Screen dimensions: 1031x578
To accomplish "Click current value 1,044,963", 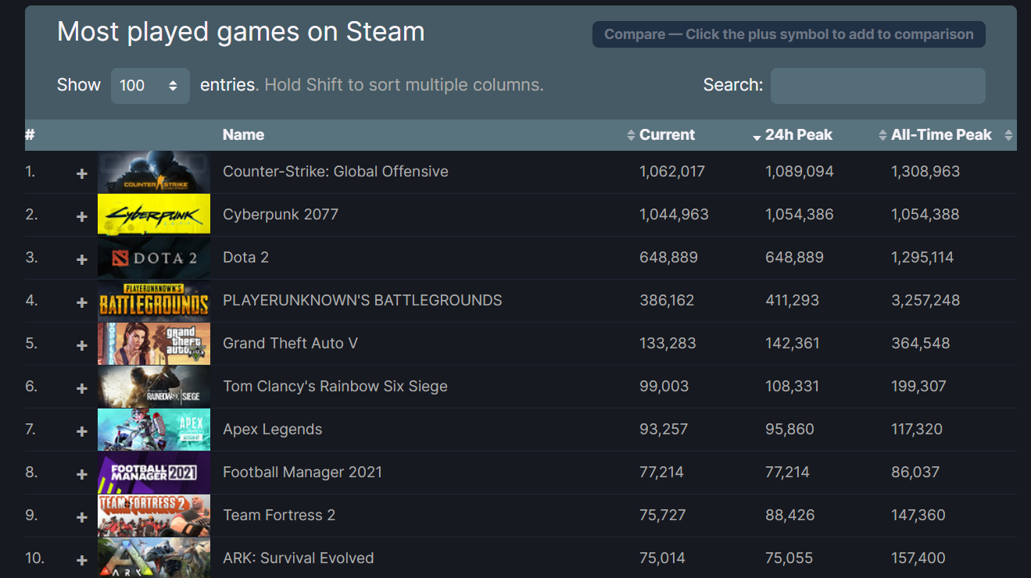I will 674,214.
